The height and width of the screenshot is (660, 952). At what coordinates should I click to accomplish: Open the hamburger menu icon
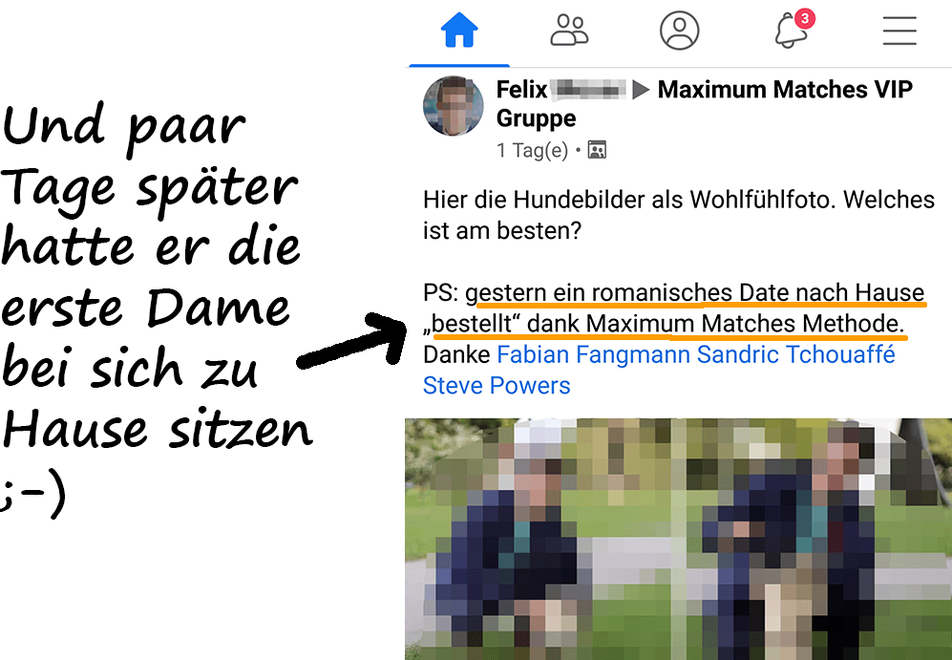click(899, 31)
